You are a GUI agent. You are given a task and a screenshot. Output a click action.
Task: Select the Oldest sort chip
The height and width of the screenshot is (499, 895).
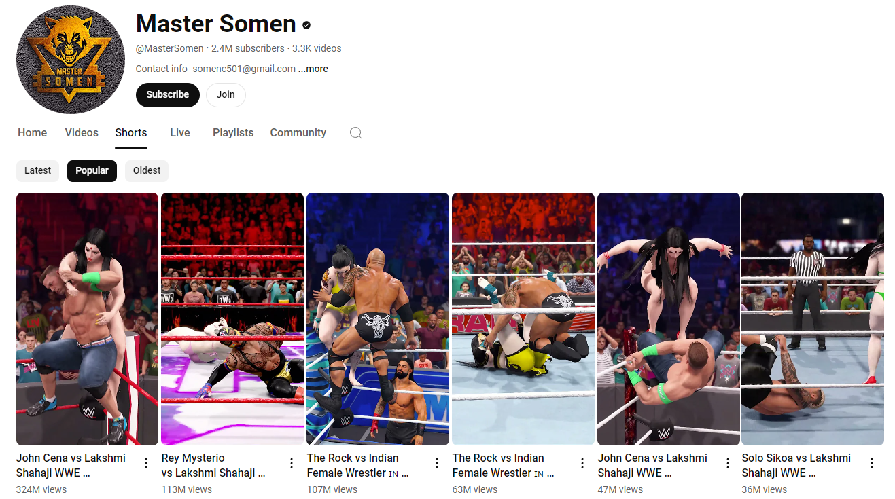coord(147,170)
